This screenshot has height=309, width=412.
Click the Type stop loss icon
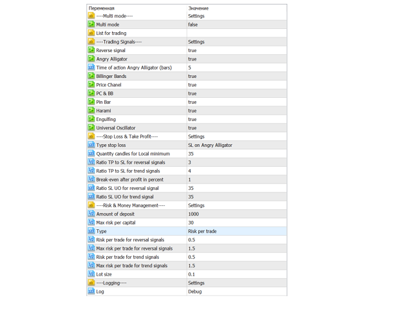pyautogui.click(x=91, y=145)
